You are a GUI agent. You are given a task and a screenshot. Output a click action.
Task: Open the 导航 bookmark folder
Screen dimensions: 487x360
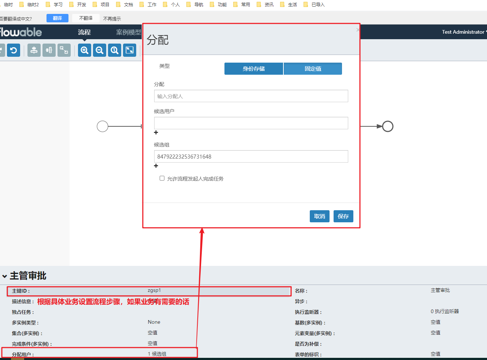point(195,4)
